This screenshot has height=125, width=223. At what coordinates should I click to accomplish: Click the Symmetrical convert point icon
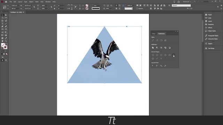tap(165, 66)
